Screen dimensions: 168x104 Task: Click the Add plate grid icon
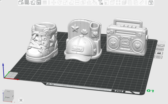click(x=27, y=2)
